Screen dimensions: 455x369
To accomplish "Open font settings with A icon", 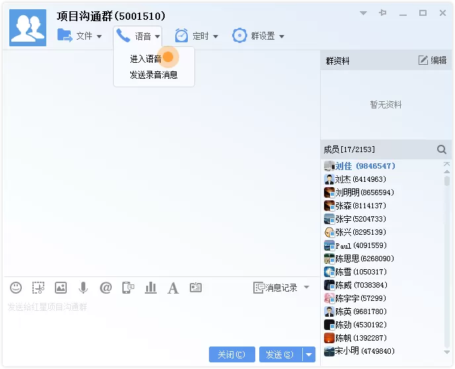I will (173, 288).
